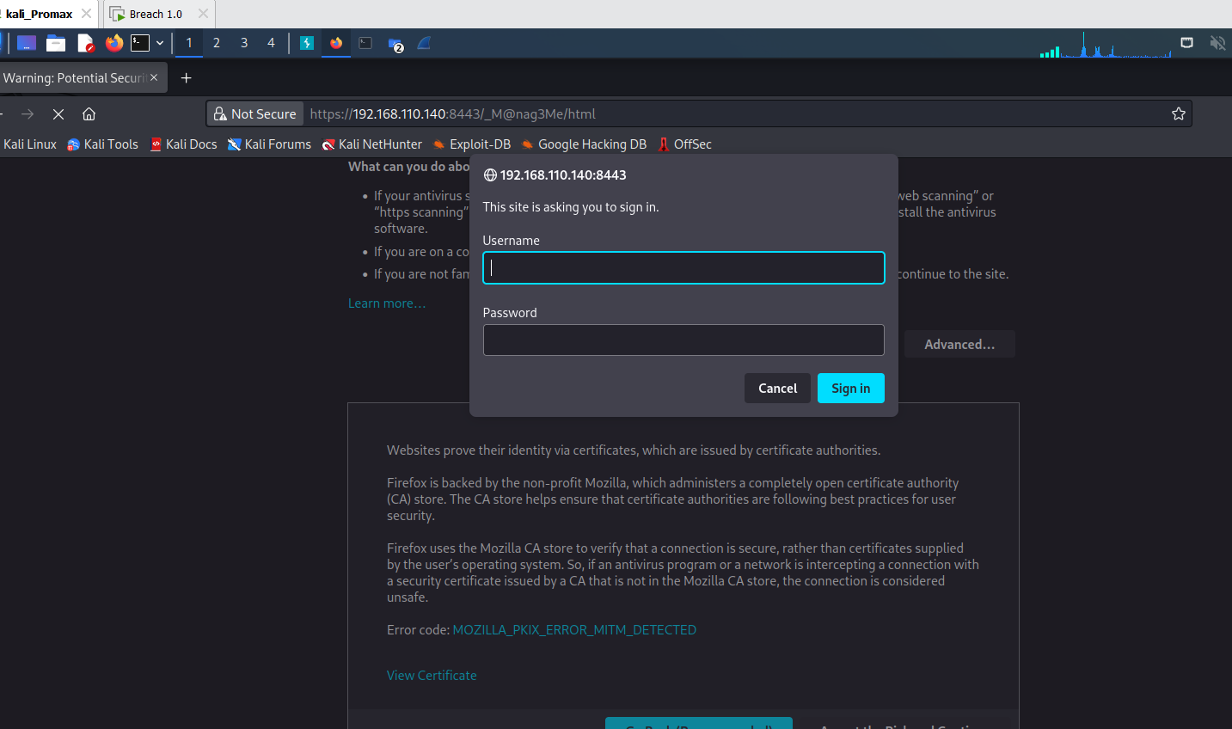Open the desktop icon in Kali panel
This screenshot has height=729, width=1232.
coord(27,43)
